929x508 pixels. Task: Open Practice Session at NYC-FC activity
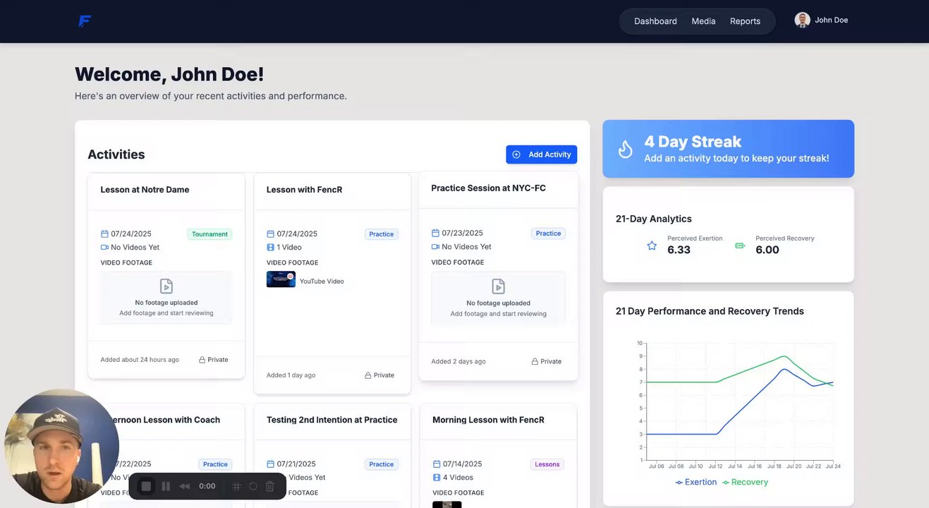tap(488, 188)
